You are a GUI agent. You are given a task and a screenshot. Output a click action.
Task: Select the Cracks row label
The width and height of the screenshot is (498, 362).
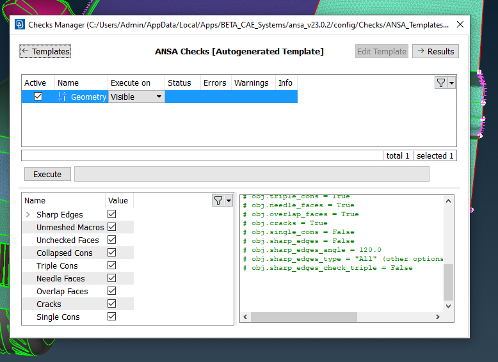49,304
